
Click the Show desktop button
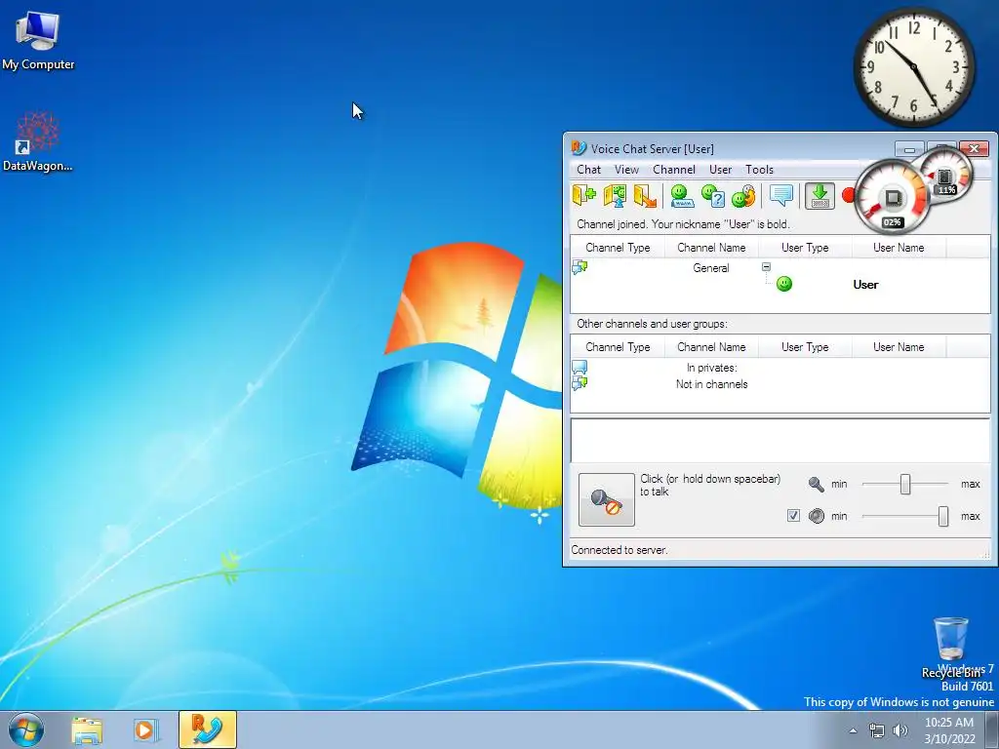pos(992,729)
